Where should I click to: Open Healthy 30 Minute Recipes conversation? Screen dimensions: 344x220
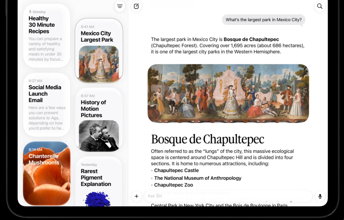coord(47,36)
